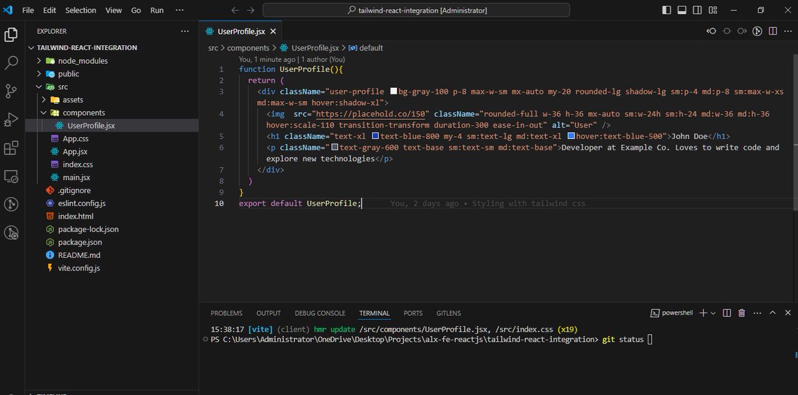
Task: Close the UserProfile.jsx editor tab
Action: coord(273,31)
